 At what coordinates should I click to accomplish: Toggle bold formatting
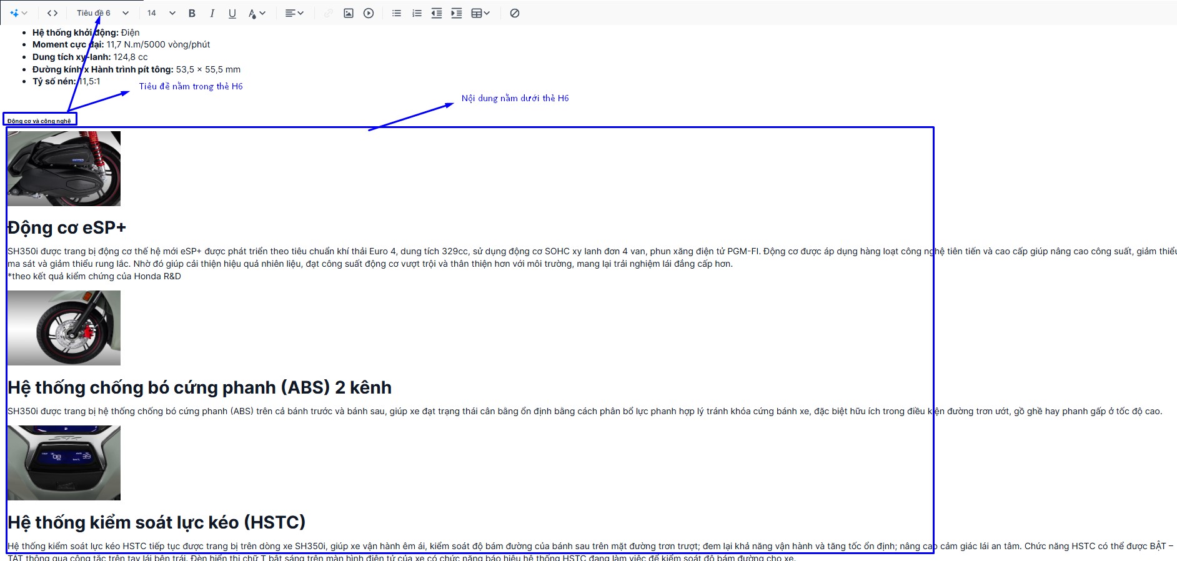coord(192,13)
